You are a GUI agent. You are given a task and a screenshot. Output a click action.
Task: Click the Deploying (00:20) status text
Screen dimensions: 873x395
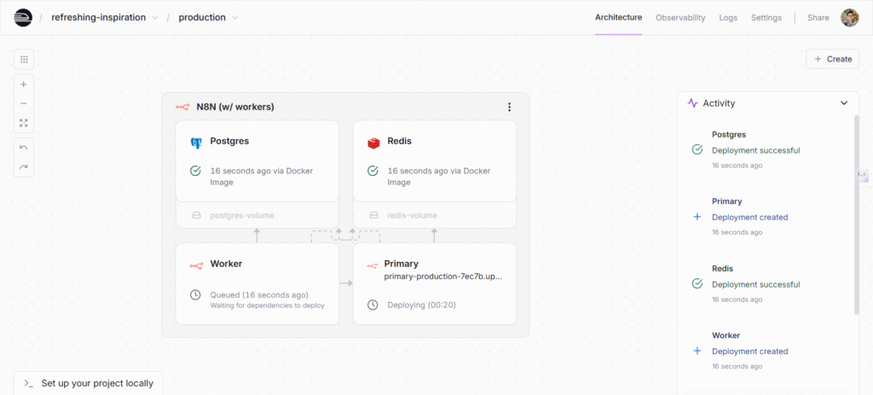pyautogui.click(x=423, y=305)
